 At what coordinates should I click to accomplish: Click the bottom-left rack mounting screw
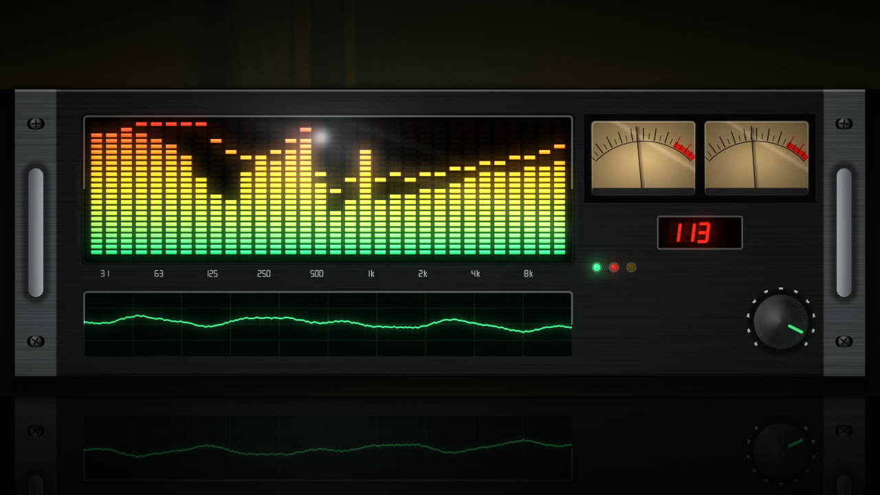click(x=36, y=342)
